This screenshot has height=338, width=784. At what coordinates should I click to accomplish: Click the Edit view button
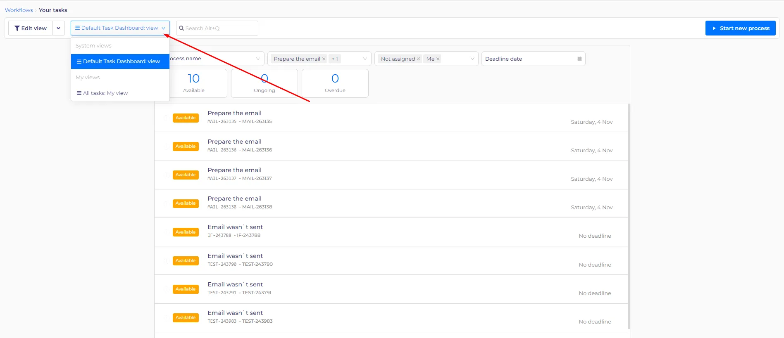point(31,28)
